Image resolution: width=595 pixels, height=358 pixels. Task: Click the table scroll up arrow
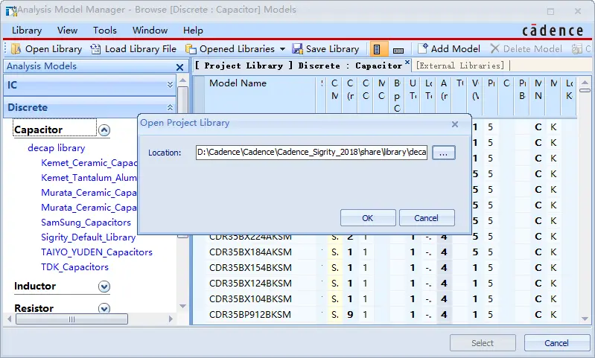pos(585,82)
